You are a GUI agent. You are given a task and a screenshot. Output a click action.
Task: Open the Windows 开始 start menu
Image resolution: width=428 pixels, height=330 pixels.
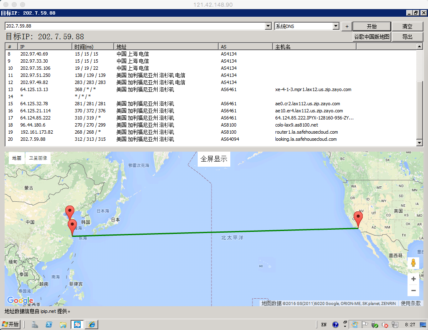(10, 324)
